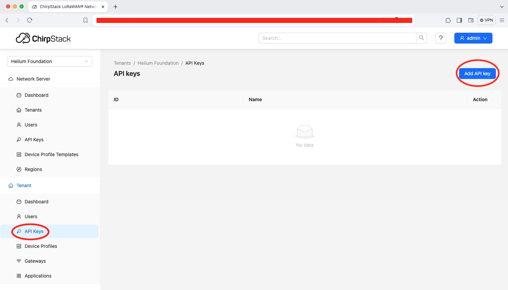Open the browser extensions puzzle icon
This screenshot has height=290, width=508.
coord(448,20)
